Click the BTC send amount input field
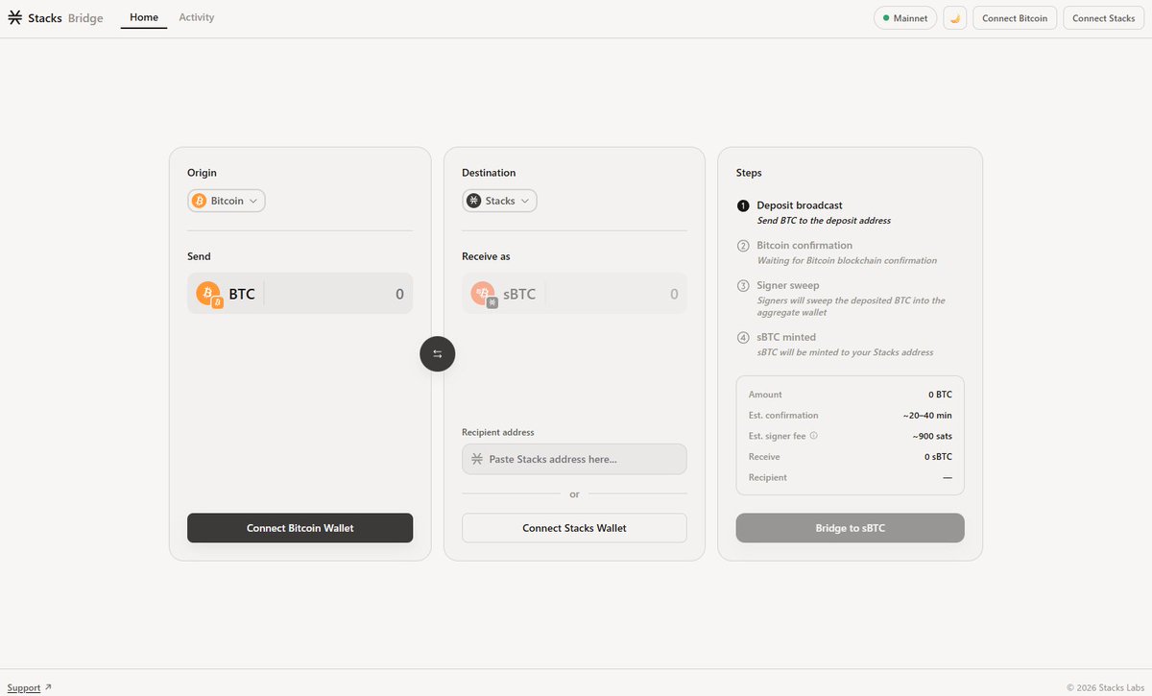This screenshot has width=1152, height=696. (300, 294)
